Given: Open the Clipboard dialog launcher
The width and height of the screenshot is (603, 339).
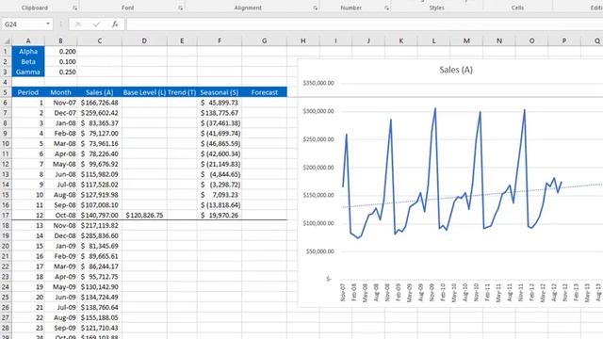Looking at the screenshot, I should [x=74, y=8].
